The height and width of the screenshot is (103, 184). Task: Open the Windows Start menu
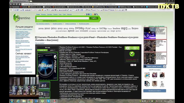pyautogui.click(x=12, y=101)
